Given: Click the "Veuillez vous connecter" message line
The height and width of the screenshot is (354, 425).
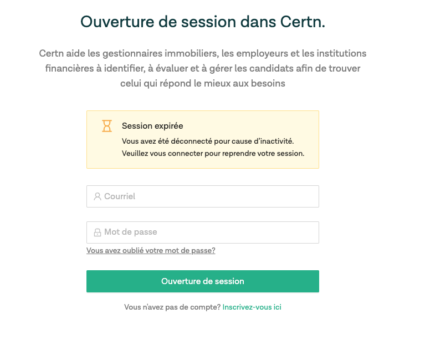Looking at the screenshot, I should coord(213,153).
